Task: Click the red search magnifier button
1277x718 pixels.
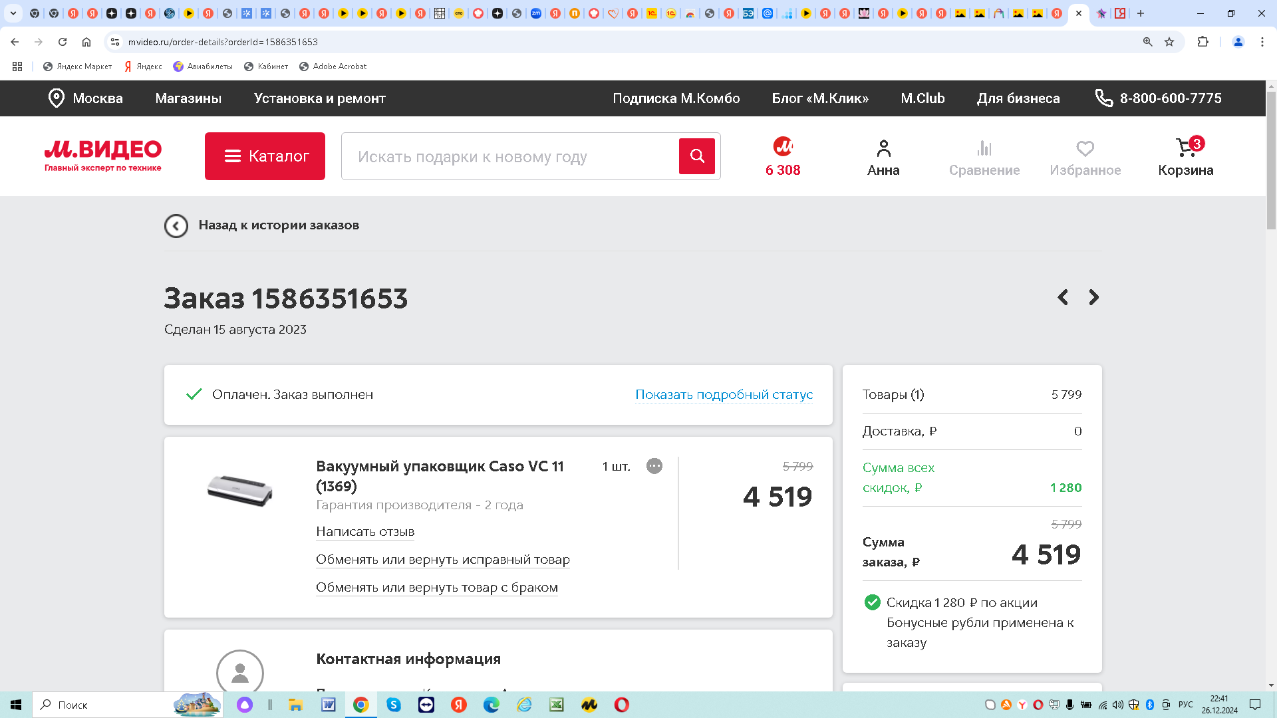Action: point(697,156)
